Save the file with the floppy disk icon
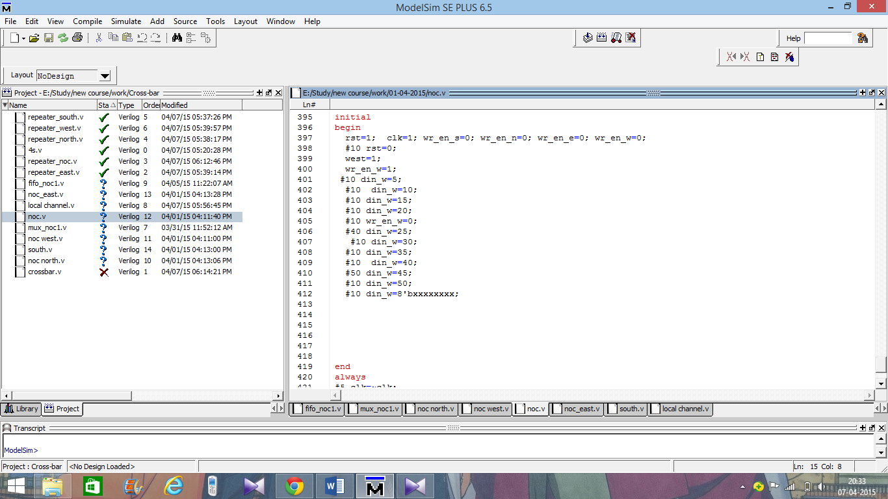 49,38
